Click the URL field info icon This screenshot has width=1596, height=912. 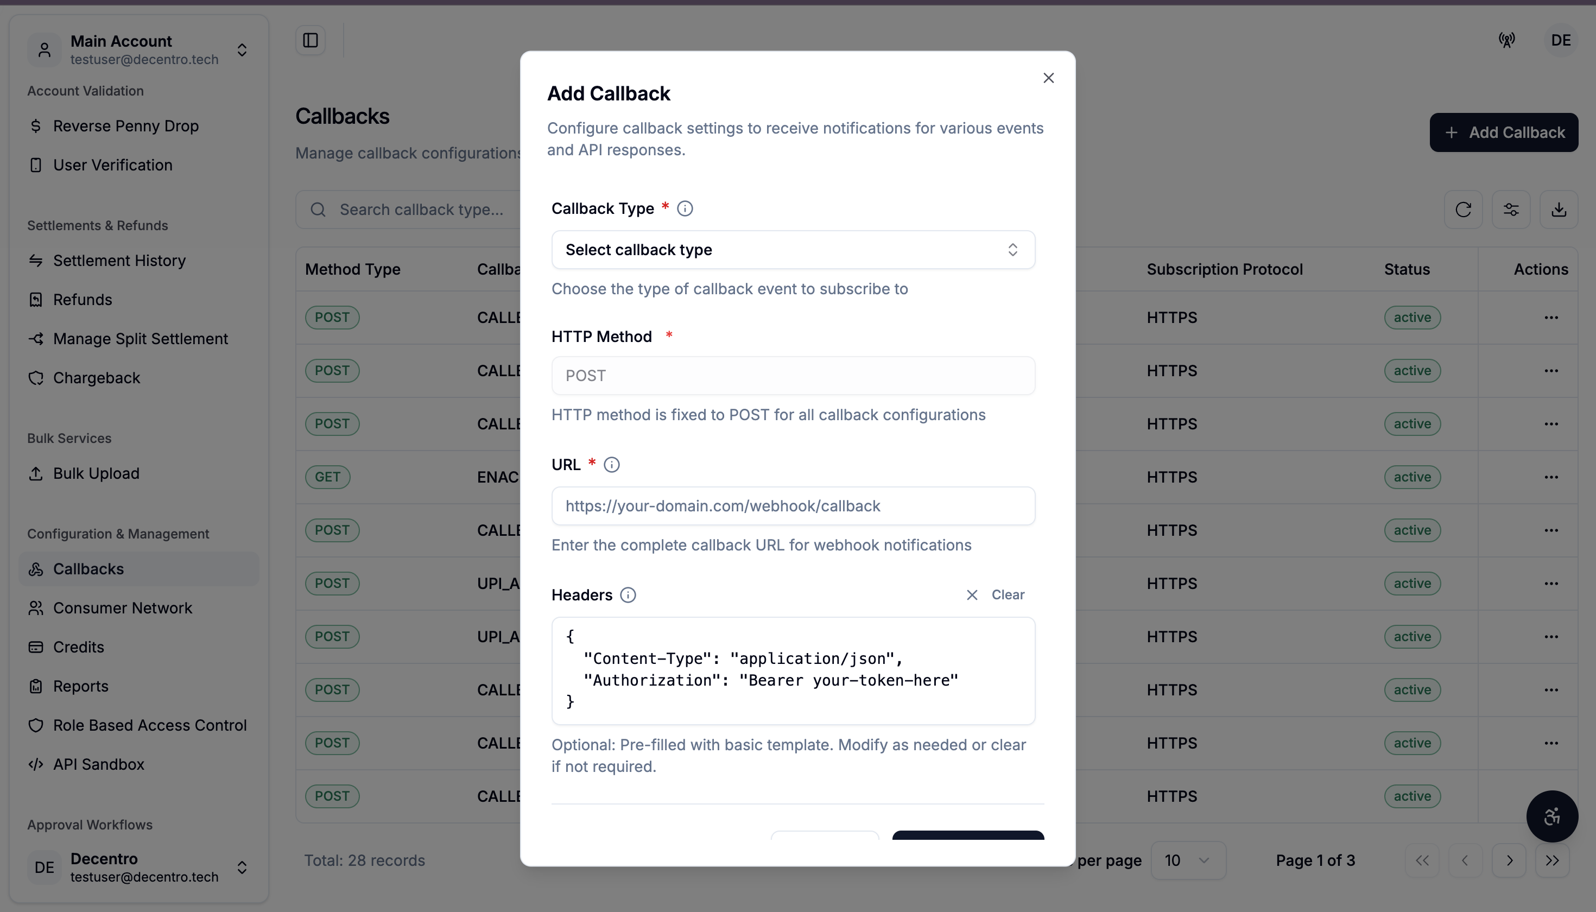point(611,465)
